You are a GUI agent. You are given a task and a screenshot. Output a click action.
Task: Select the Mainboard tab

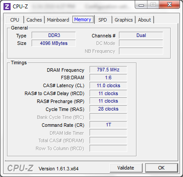point(58,20)
